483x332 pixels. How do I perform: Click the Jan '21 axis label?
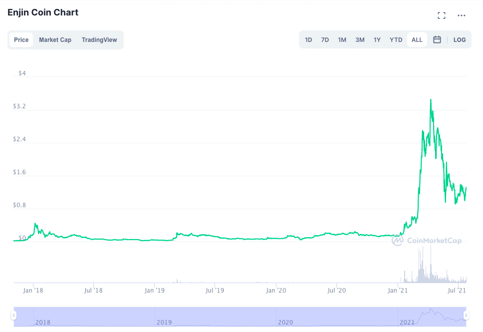[398, 291]
